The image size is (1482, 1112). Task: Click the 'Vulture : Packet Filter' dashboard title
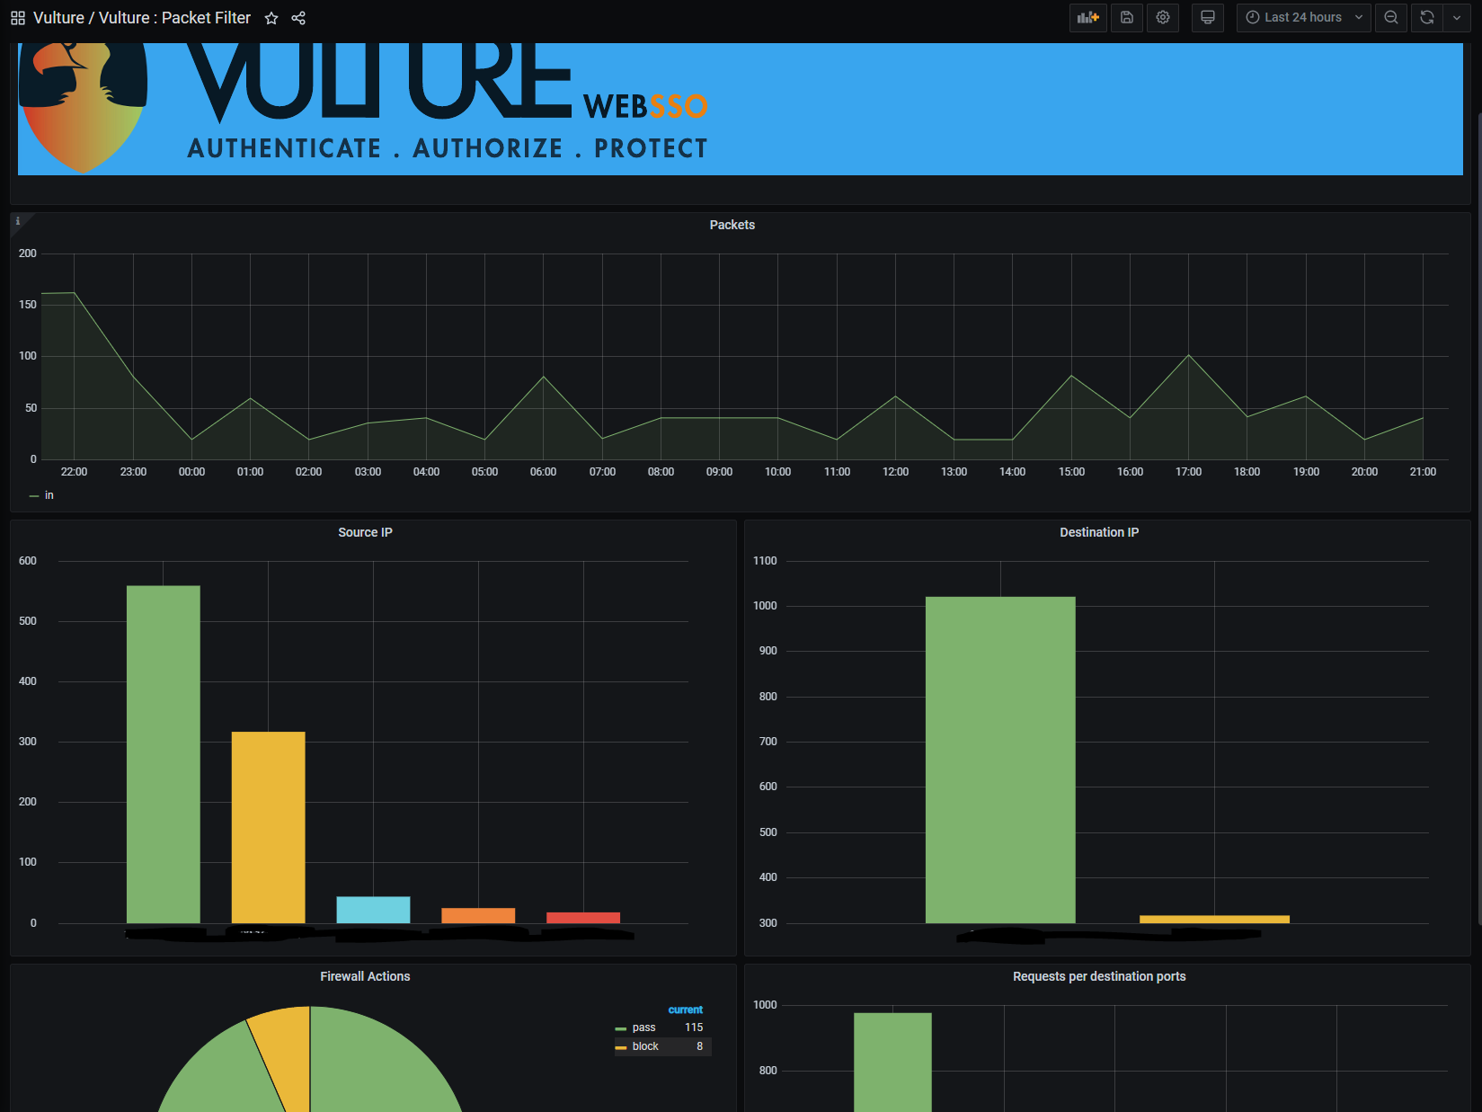[174, 18]
